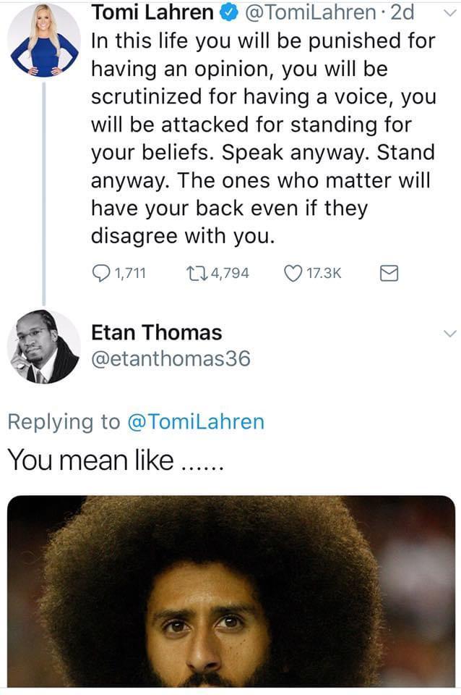Open the attached photo in the reply

click(x=231, y=590)
